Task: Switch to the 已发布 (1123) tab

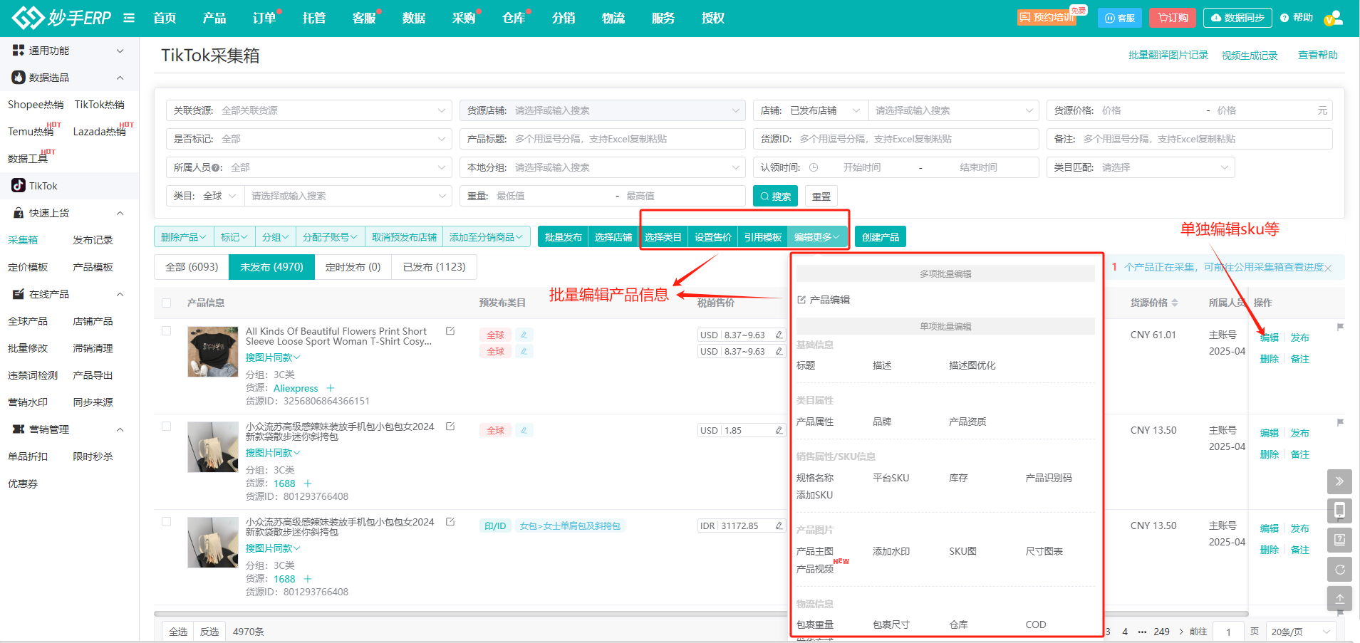Action: click(434, 267)
